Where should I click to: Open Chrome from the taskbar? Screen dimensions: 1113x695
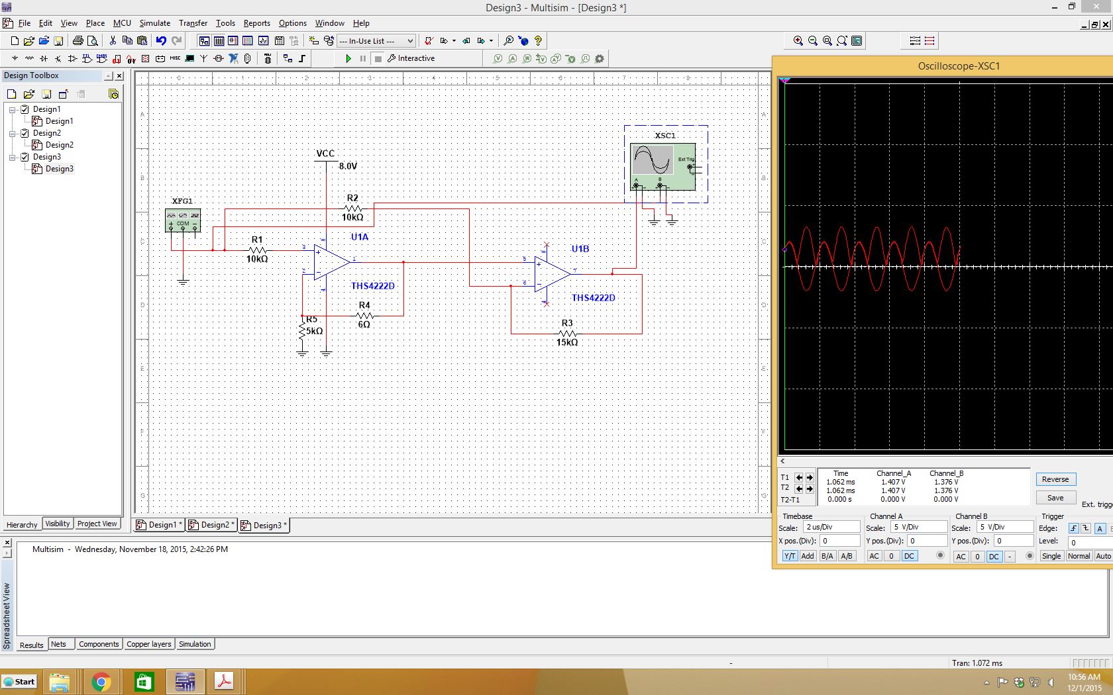pos(101,682)
